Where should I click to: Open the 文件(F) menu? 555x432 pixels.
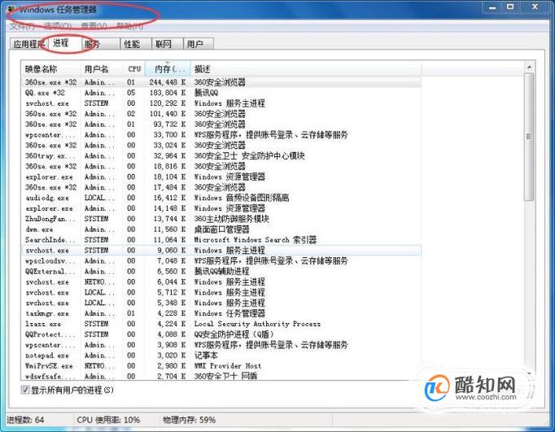[x=22, y=26]
